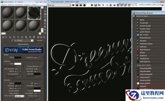Screen dimensions: 165x101
Task: Click the Diffuse map slot button
Action: (x=23, y=58)
